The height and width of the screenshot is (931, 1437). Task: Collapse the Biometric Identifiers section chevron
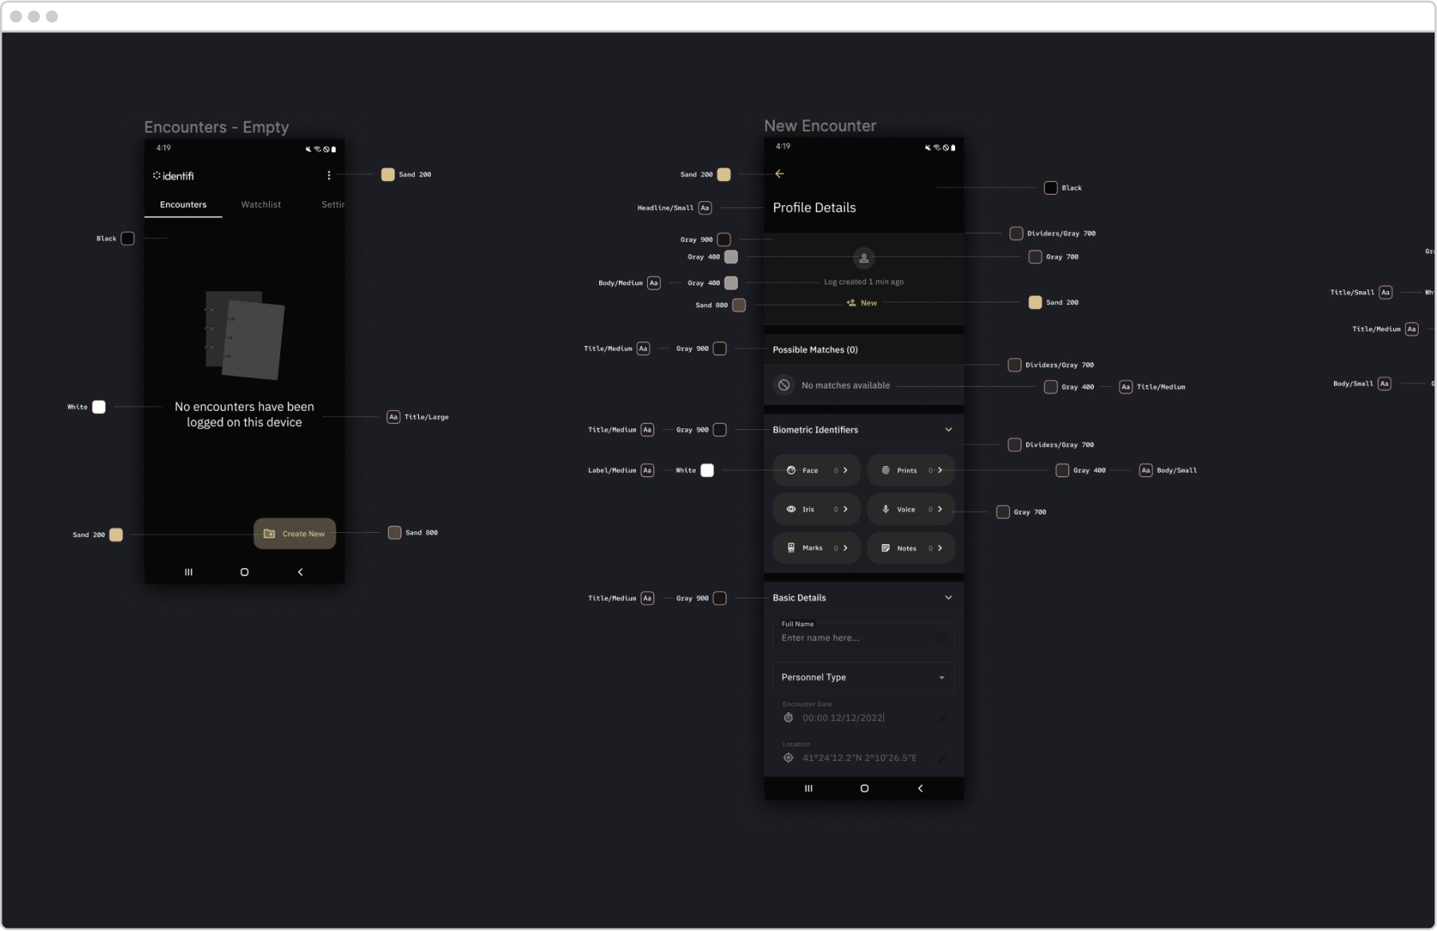coord(949,430)
